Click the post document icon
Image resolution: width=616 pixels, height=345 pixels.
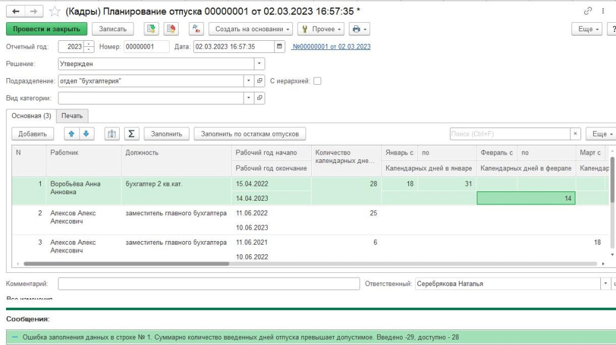pyautogui.click(x=152, y=29)
